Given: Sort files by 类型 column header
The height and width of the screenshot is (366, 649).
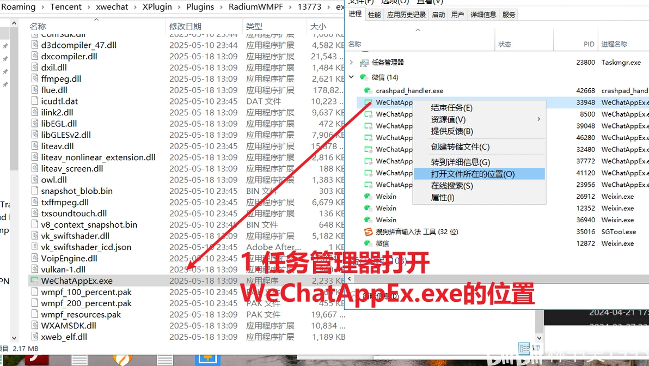Looking at the screenshot, I should (x=254, y=27).
